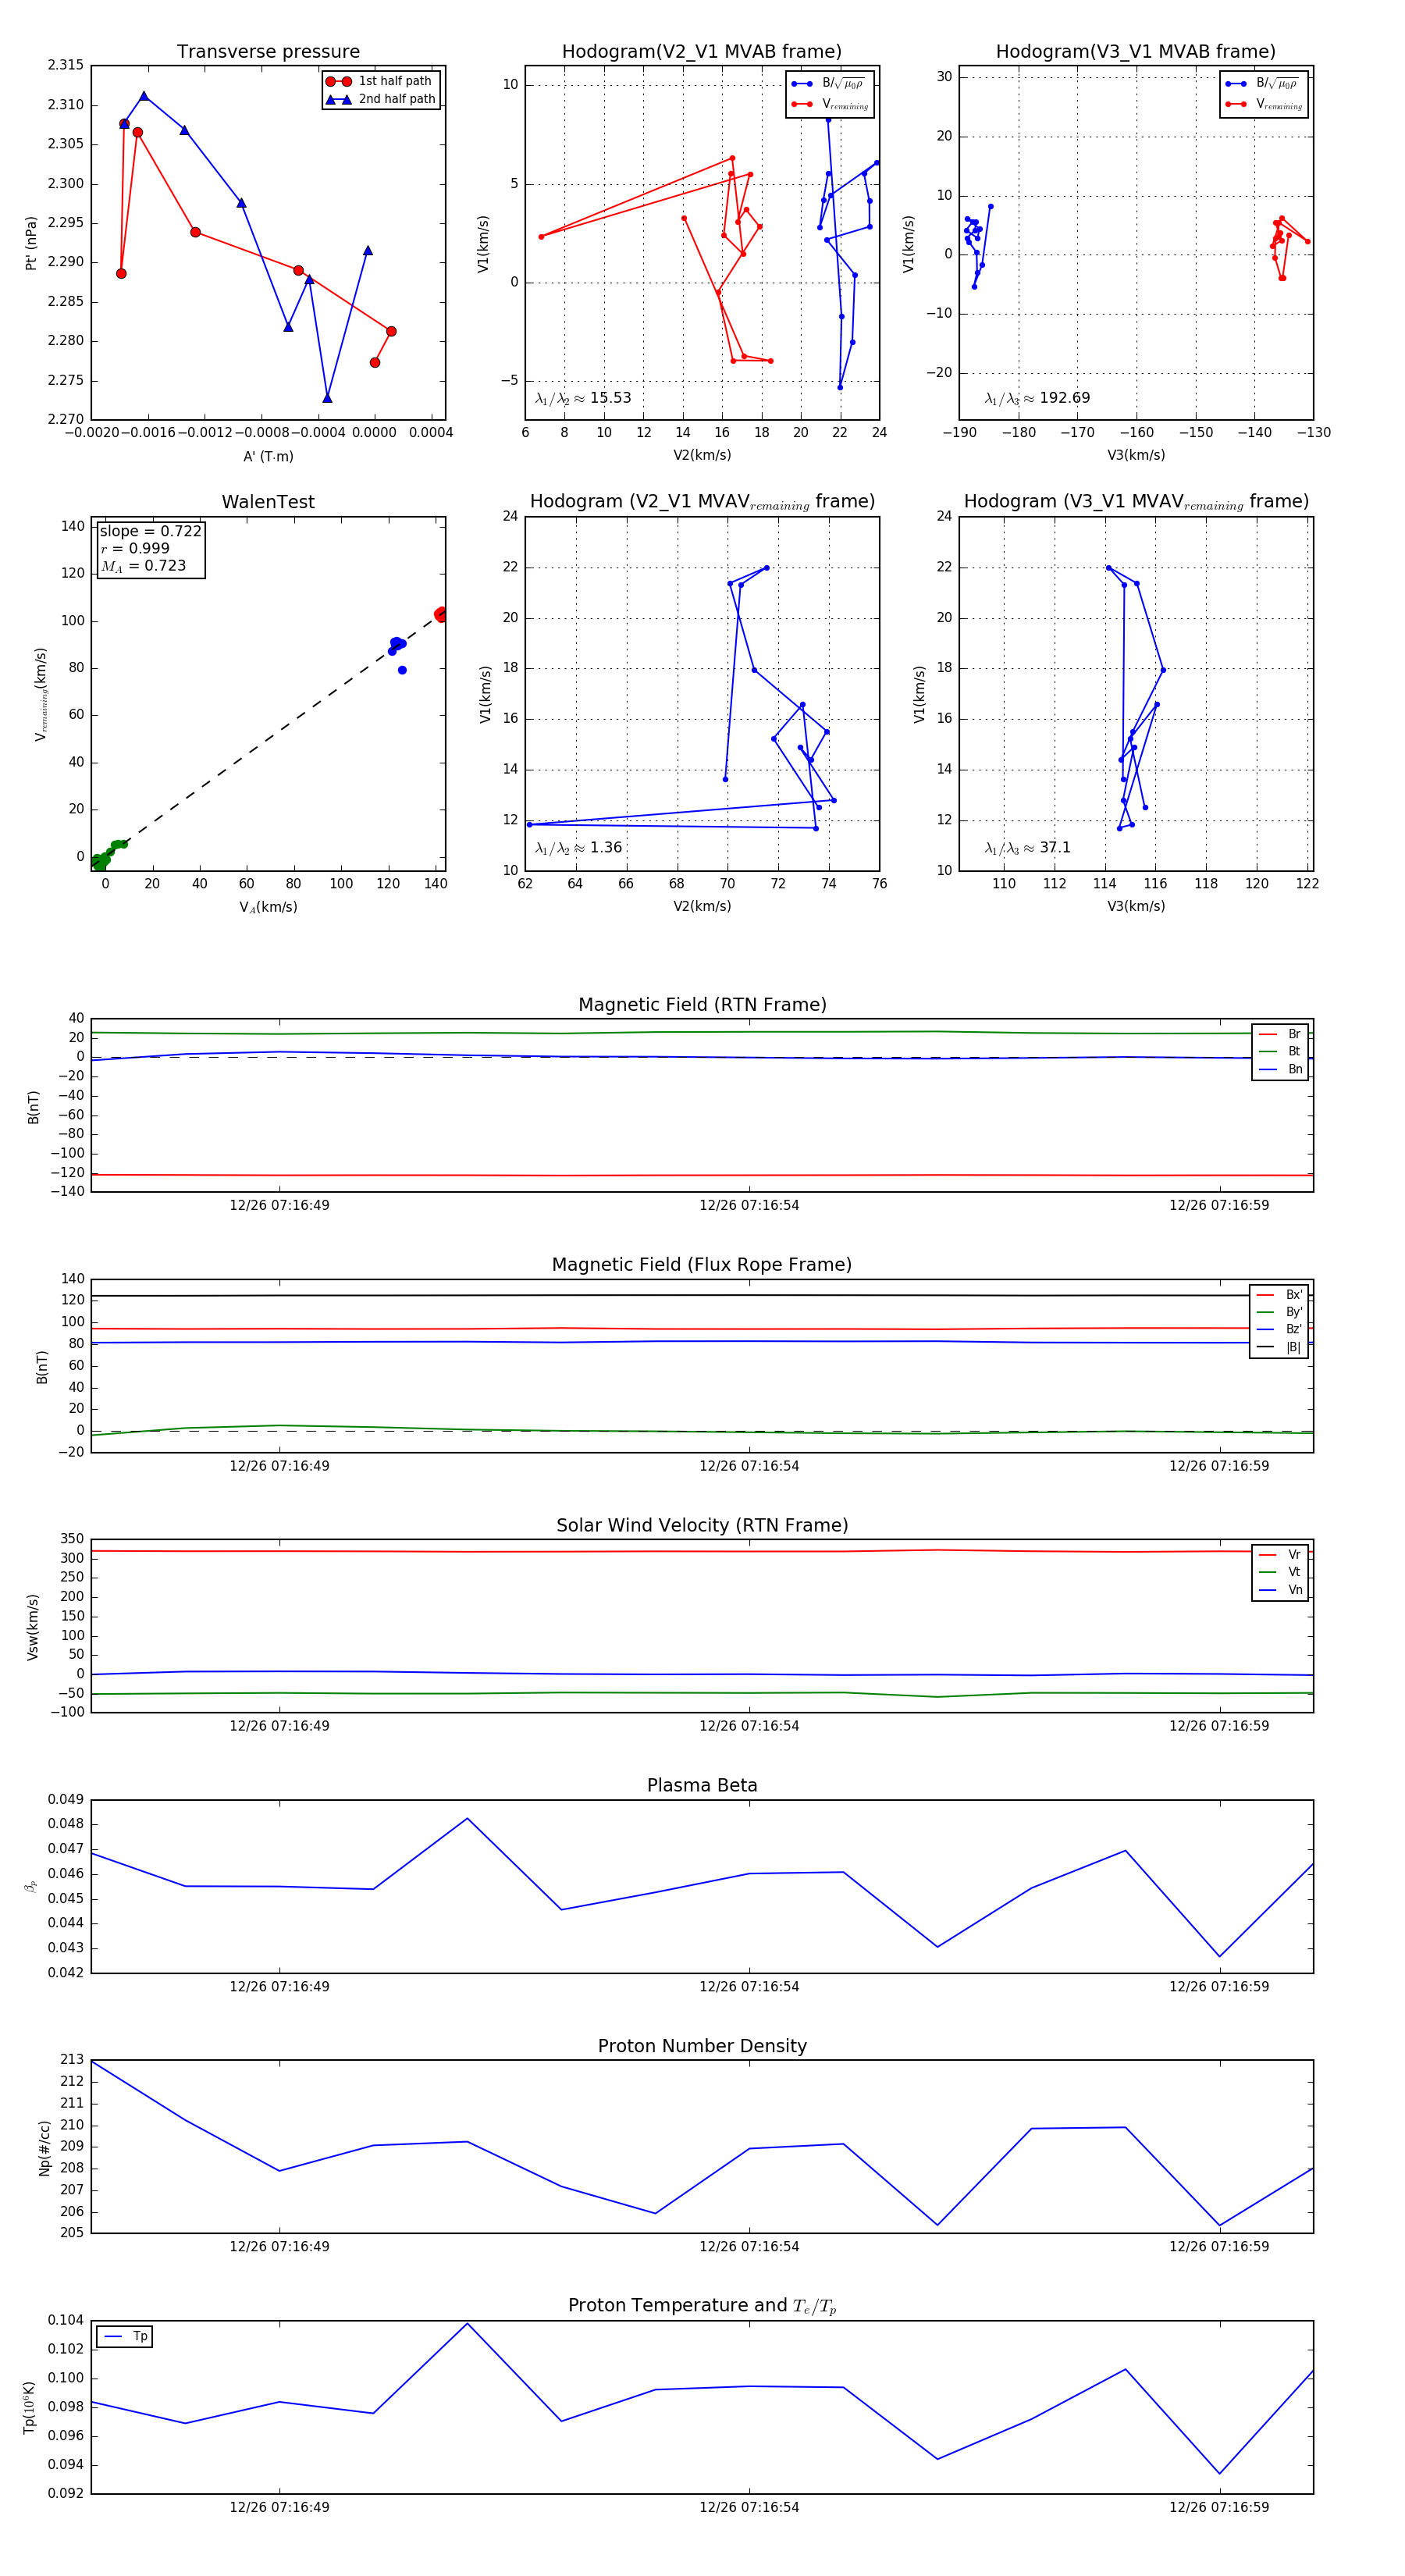The height and width of the screenshot is (2576, 1405).
Task: Click the λ1/λ3 ≈ 192.69 annotation
Action: tap(1037, 398)
